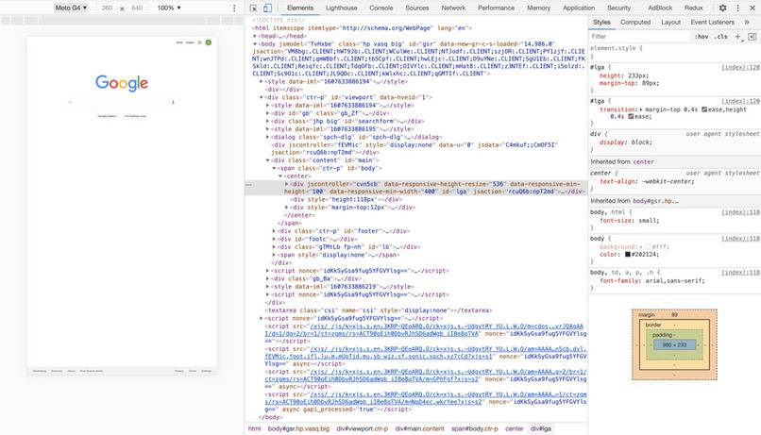761x435 pixels.
Task: Click the 360 width input
Action: coord(108,8)
